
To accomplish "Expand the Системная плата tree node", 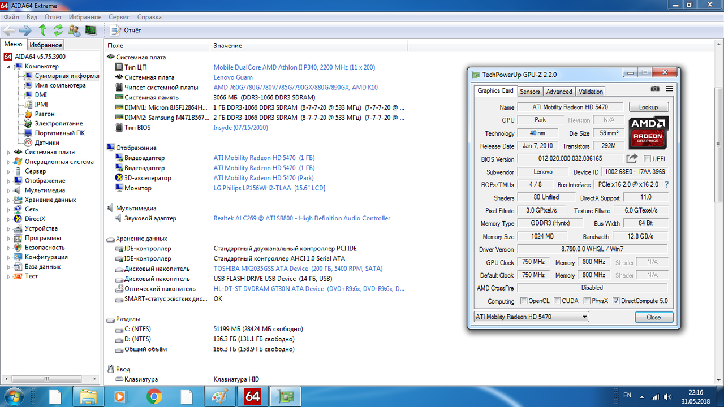I will point(9,152).
